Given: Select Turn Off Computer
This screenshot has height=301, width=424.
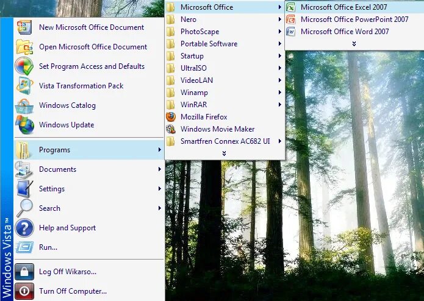Looking at the screenshot, I should click(x=89, y=291).
